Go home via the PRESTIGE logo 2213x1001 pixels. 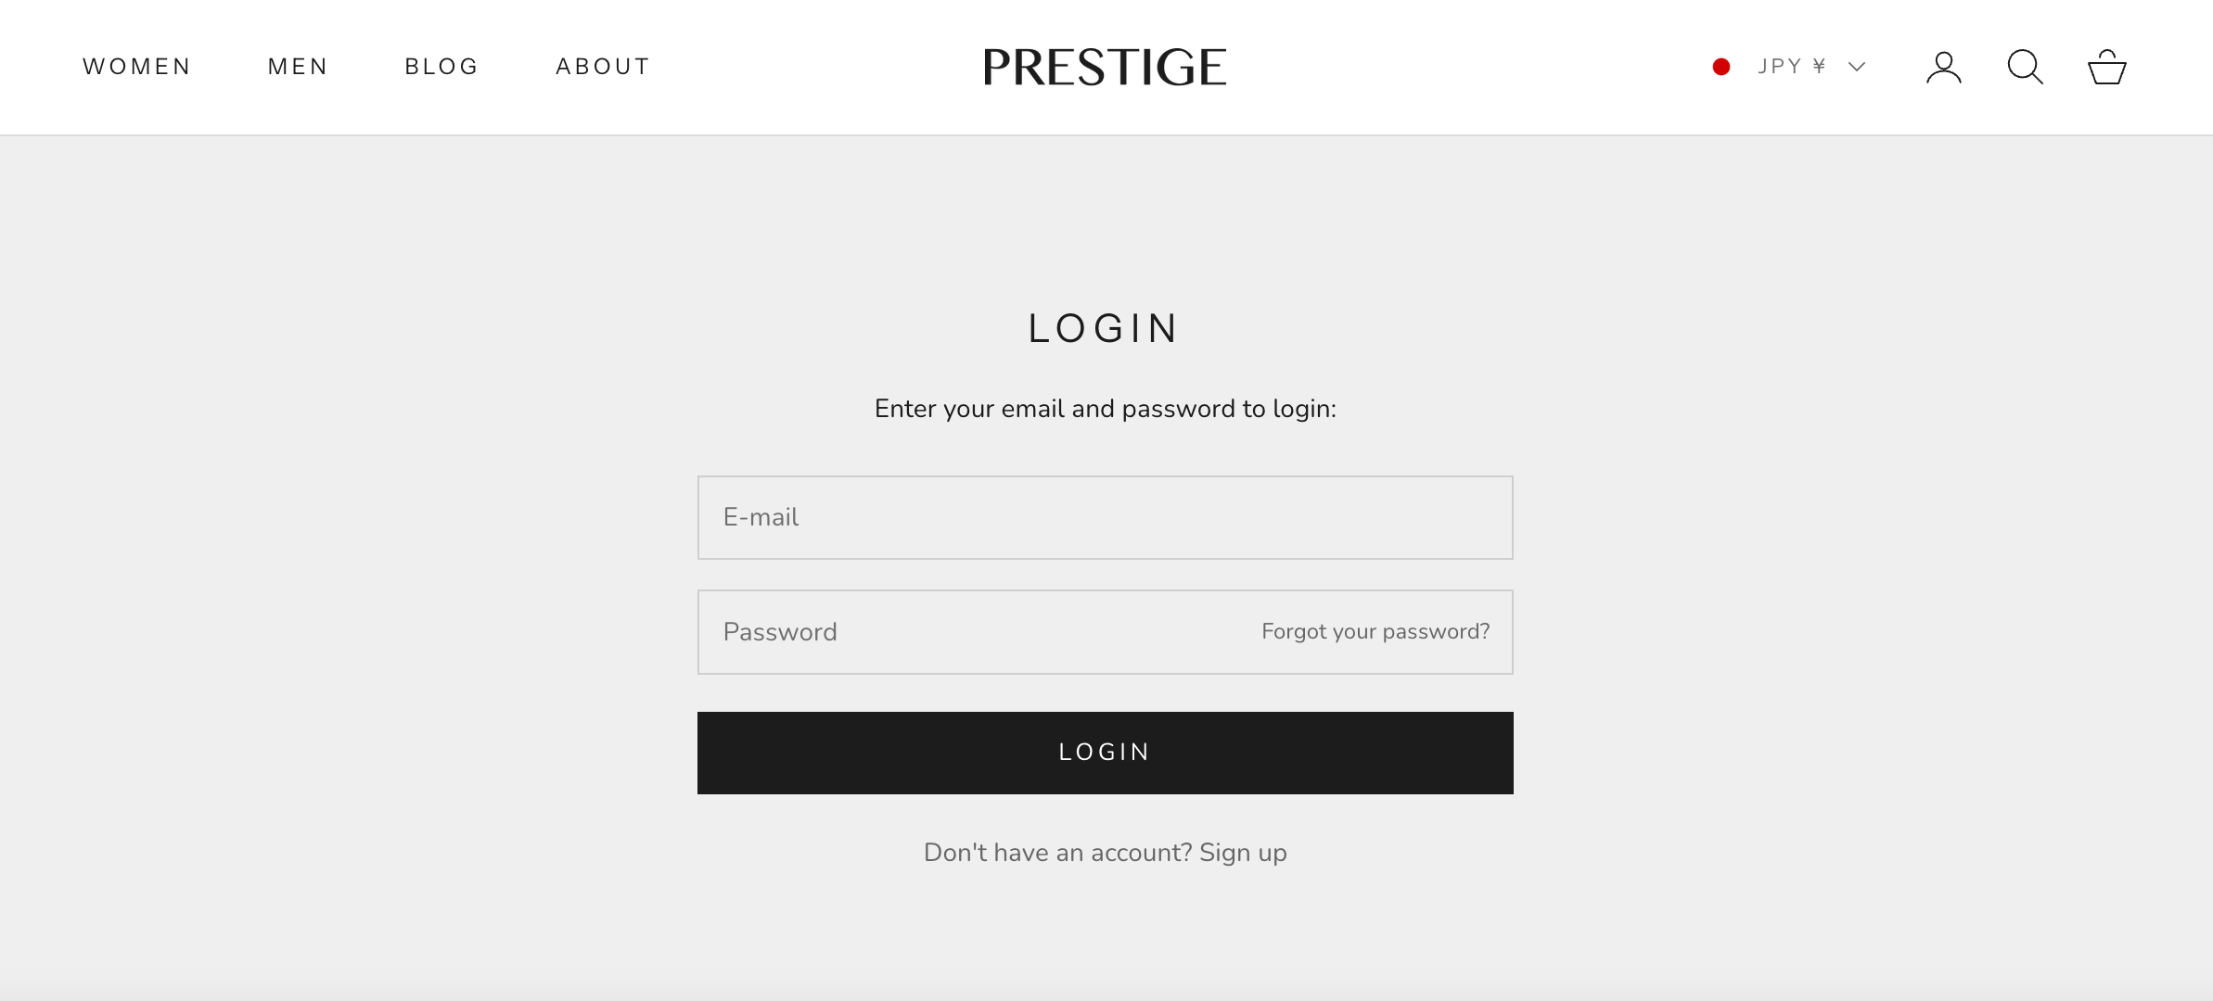coord(1105,67)
